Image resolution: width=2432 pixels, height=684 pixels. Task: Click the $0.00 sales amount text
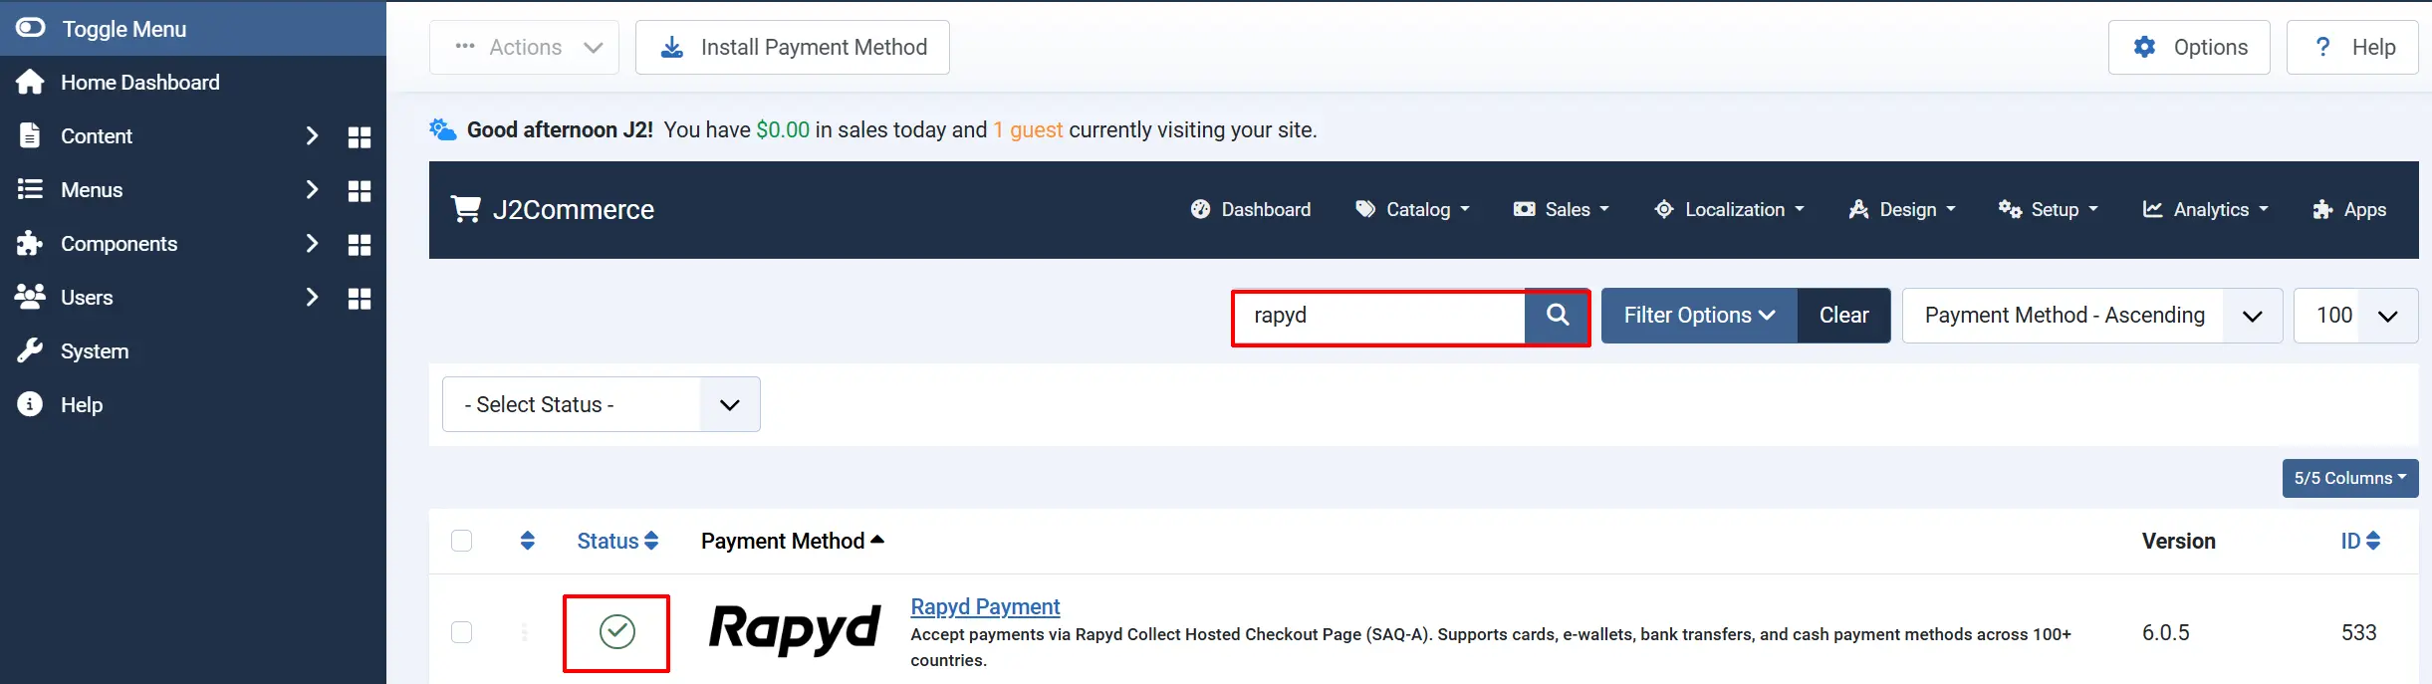(x=783, y=129)
